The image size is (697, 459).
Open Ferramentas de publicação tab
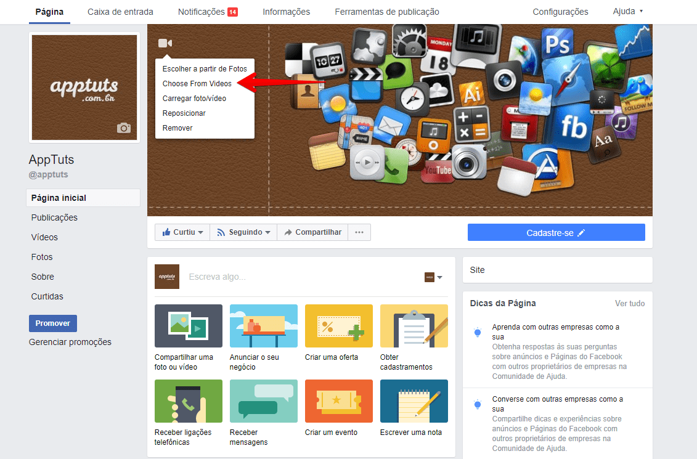387,12
